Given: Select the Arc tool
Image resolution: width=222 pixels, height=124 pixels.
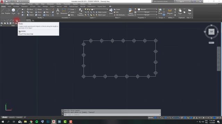Looking at the screenshot, I should (18, 11).
